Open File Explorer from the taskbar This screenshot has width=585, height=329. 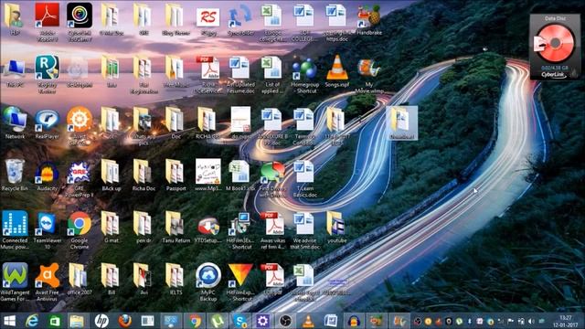tap(77, 321)
